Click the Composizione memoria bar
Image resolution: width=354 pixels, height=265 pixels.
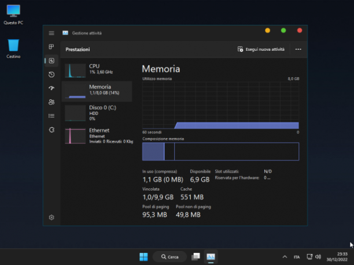coord(220,151)
